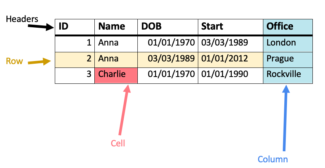Click the ID header cell
The image size is (325, 168).
75,27
